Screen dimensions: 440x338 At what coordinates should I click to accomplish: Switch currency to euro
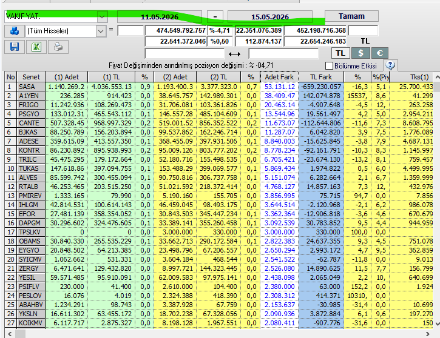[x=380, y=53]
